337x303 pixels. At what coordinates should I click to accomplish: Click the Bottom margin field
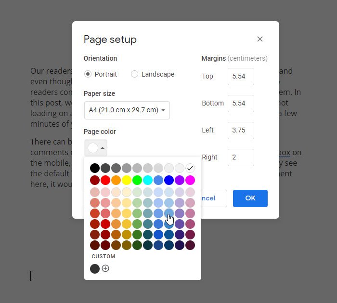point(240,103)
